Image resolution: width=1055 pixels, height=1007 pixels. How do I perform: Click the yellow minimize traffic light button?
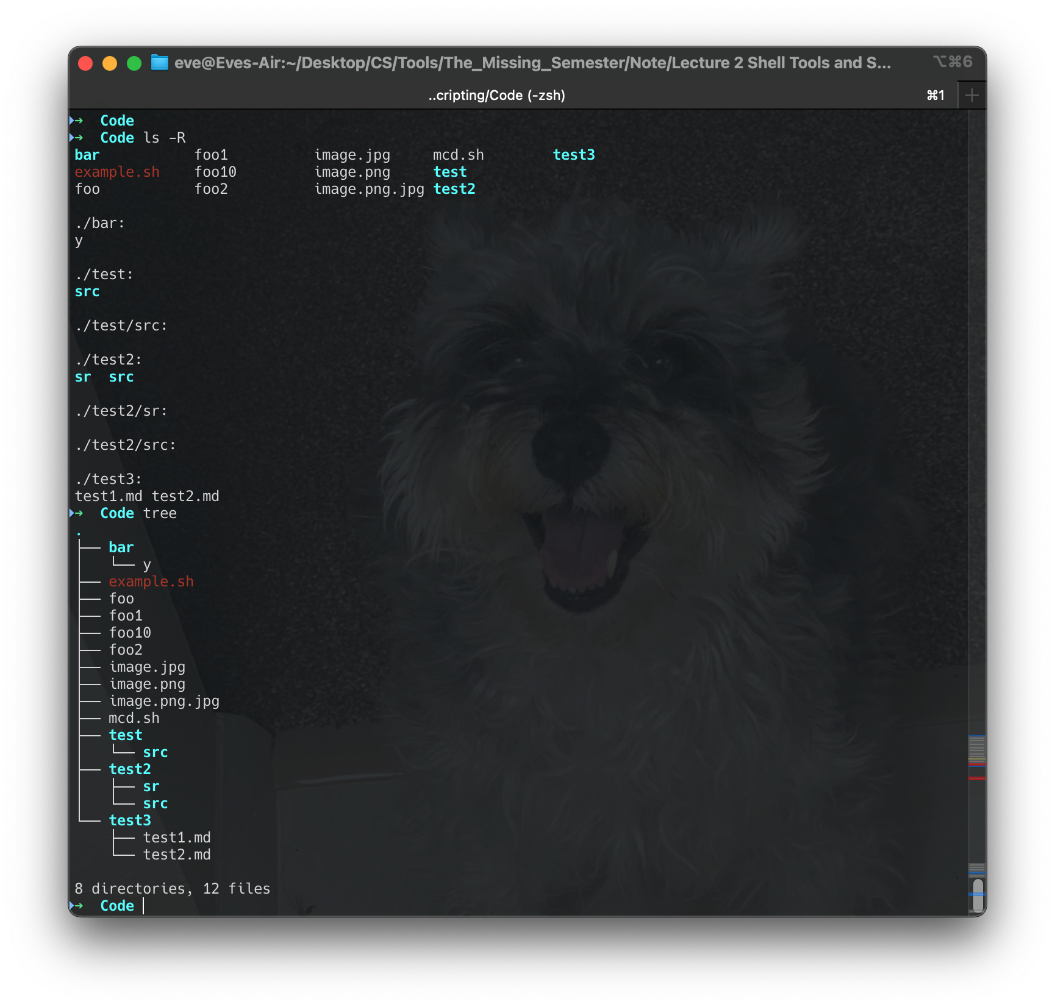tap(110, 63)
